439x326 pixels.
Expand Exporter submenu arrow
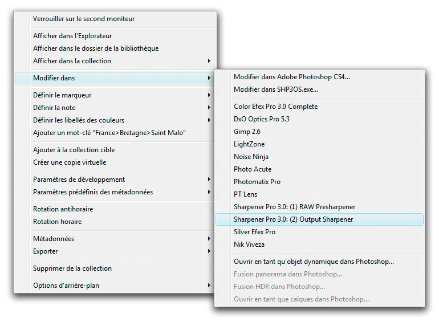pos(209,251)
